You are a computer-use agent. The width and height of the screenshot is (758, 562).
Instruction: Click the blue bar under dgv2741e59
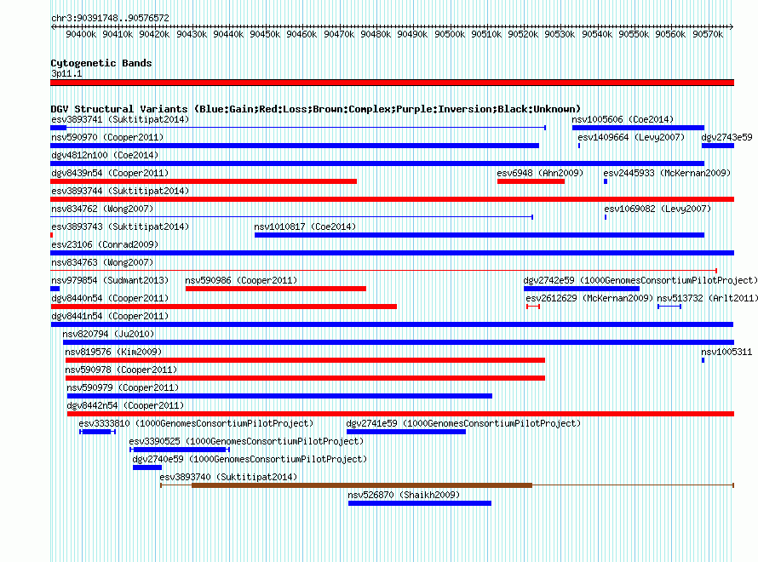(x=406, y=432)
